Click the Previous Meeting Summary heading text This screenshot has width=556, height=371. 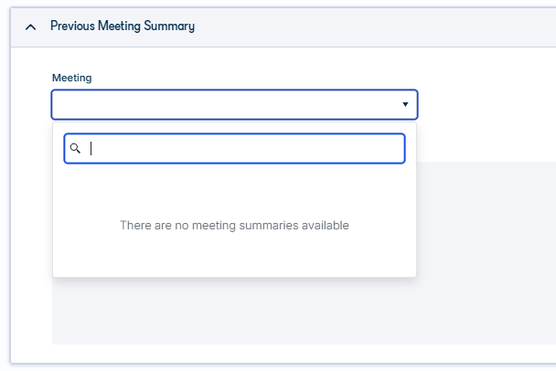pos(123,26)
